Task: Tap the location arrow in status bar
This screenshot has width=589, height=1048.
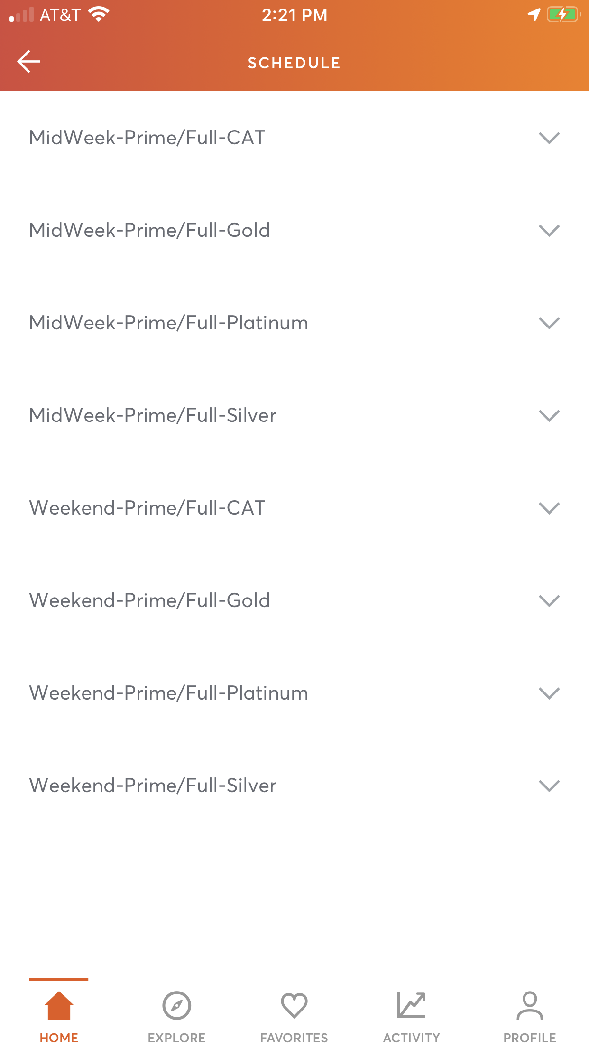Action: click(x=534, y=15)
